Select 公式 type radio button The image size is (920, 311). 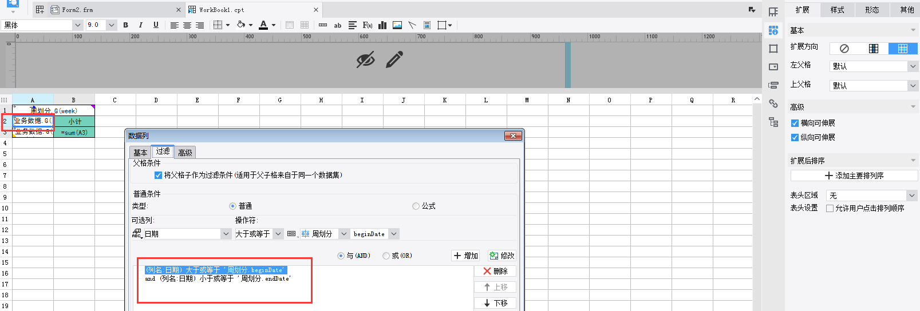(x=416, y=206)
